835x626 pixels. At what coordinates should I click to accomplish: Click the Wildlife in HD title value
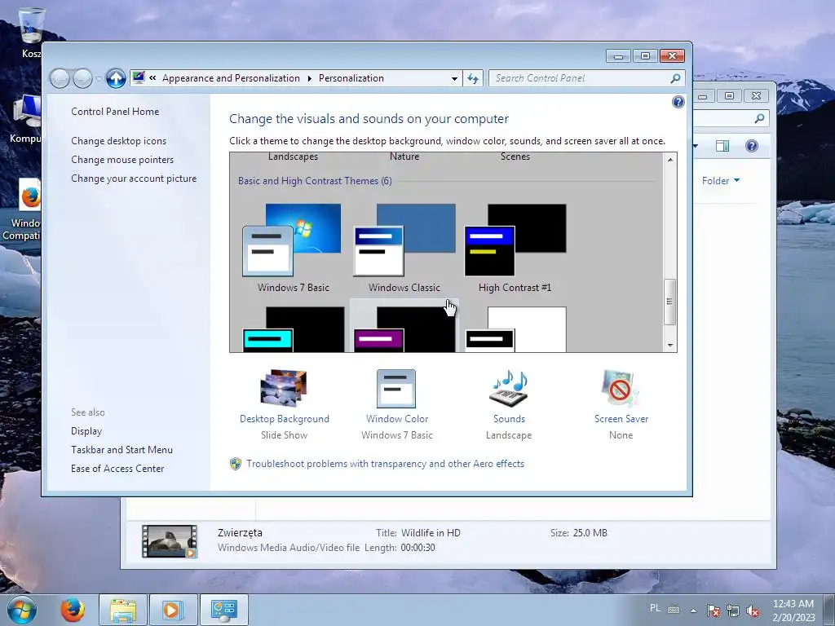(x=431, y=533)
